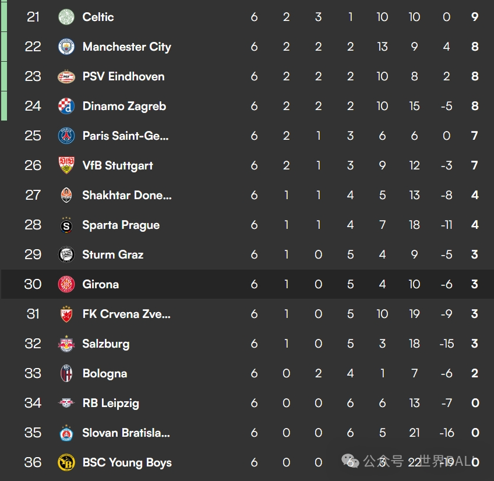Open the RB Leipzig team link
The height and width of the screenshot is (481, 494).
(111, 403)
